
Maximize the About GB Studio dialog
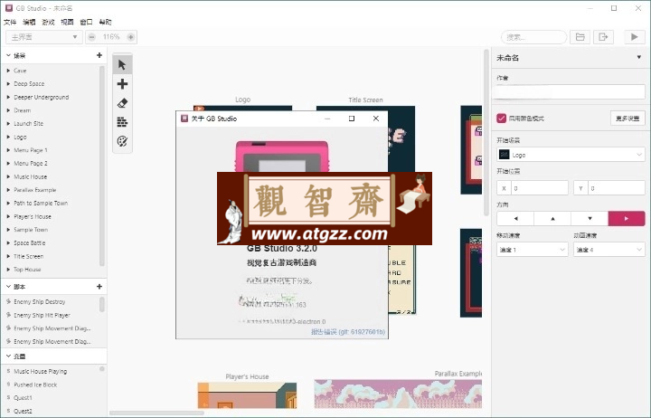352,119
